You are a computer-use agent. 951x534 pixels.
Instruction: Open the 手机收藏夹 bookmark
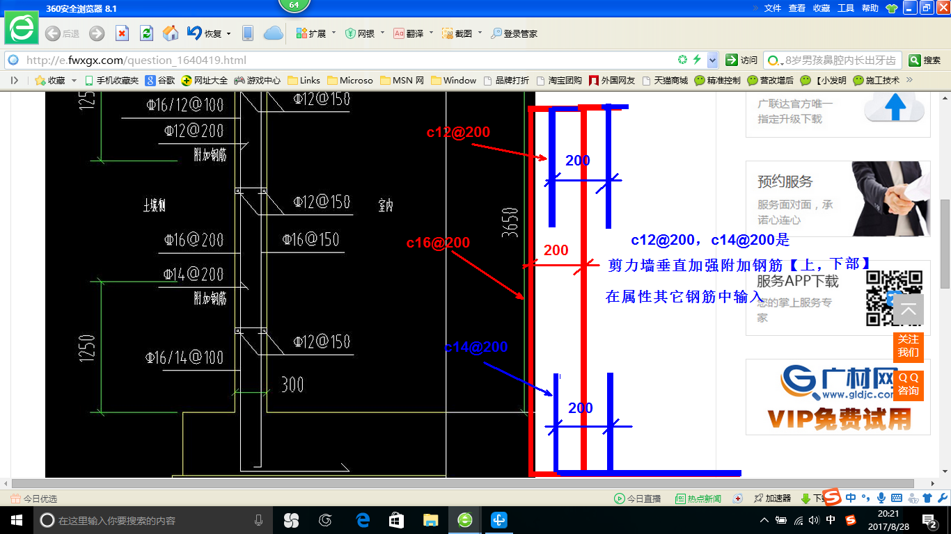tap(111, 81)
